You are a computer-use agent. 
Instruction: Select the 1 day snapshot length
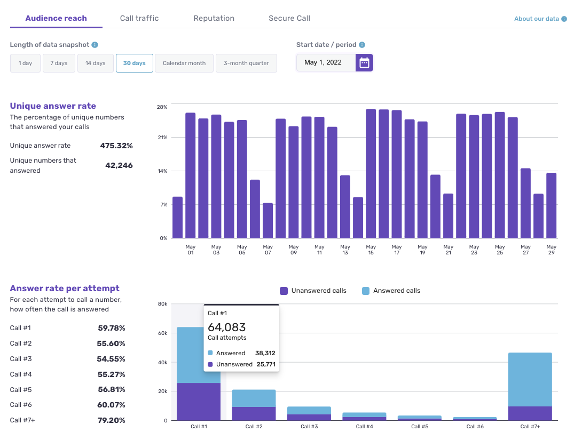[25, 63]
